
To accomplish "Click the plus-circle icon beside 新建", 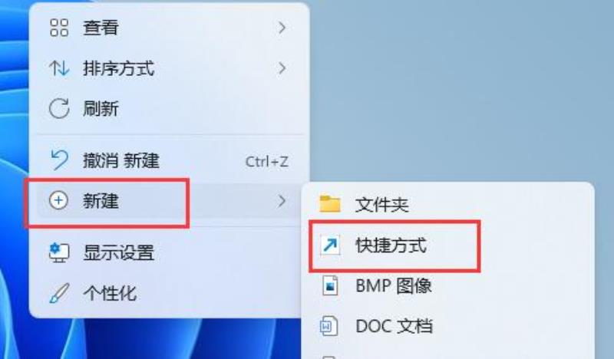I will (x=58, y=200).
